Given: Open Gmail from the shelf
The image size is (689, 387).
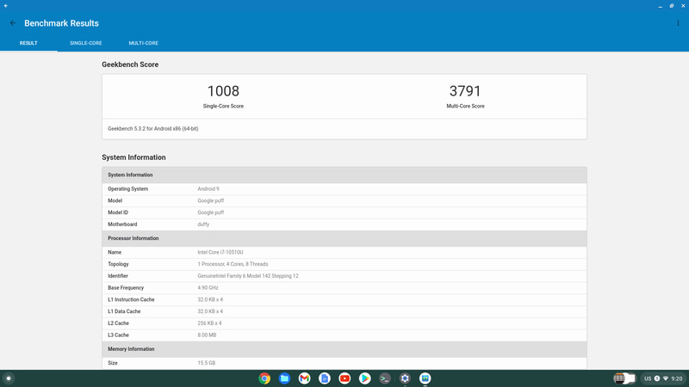Looking at the screenshot, I should point(305,378).
